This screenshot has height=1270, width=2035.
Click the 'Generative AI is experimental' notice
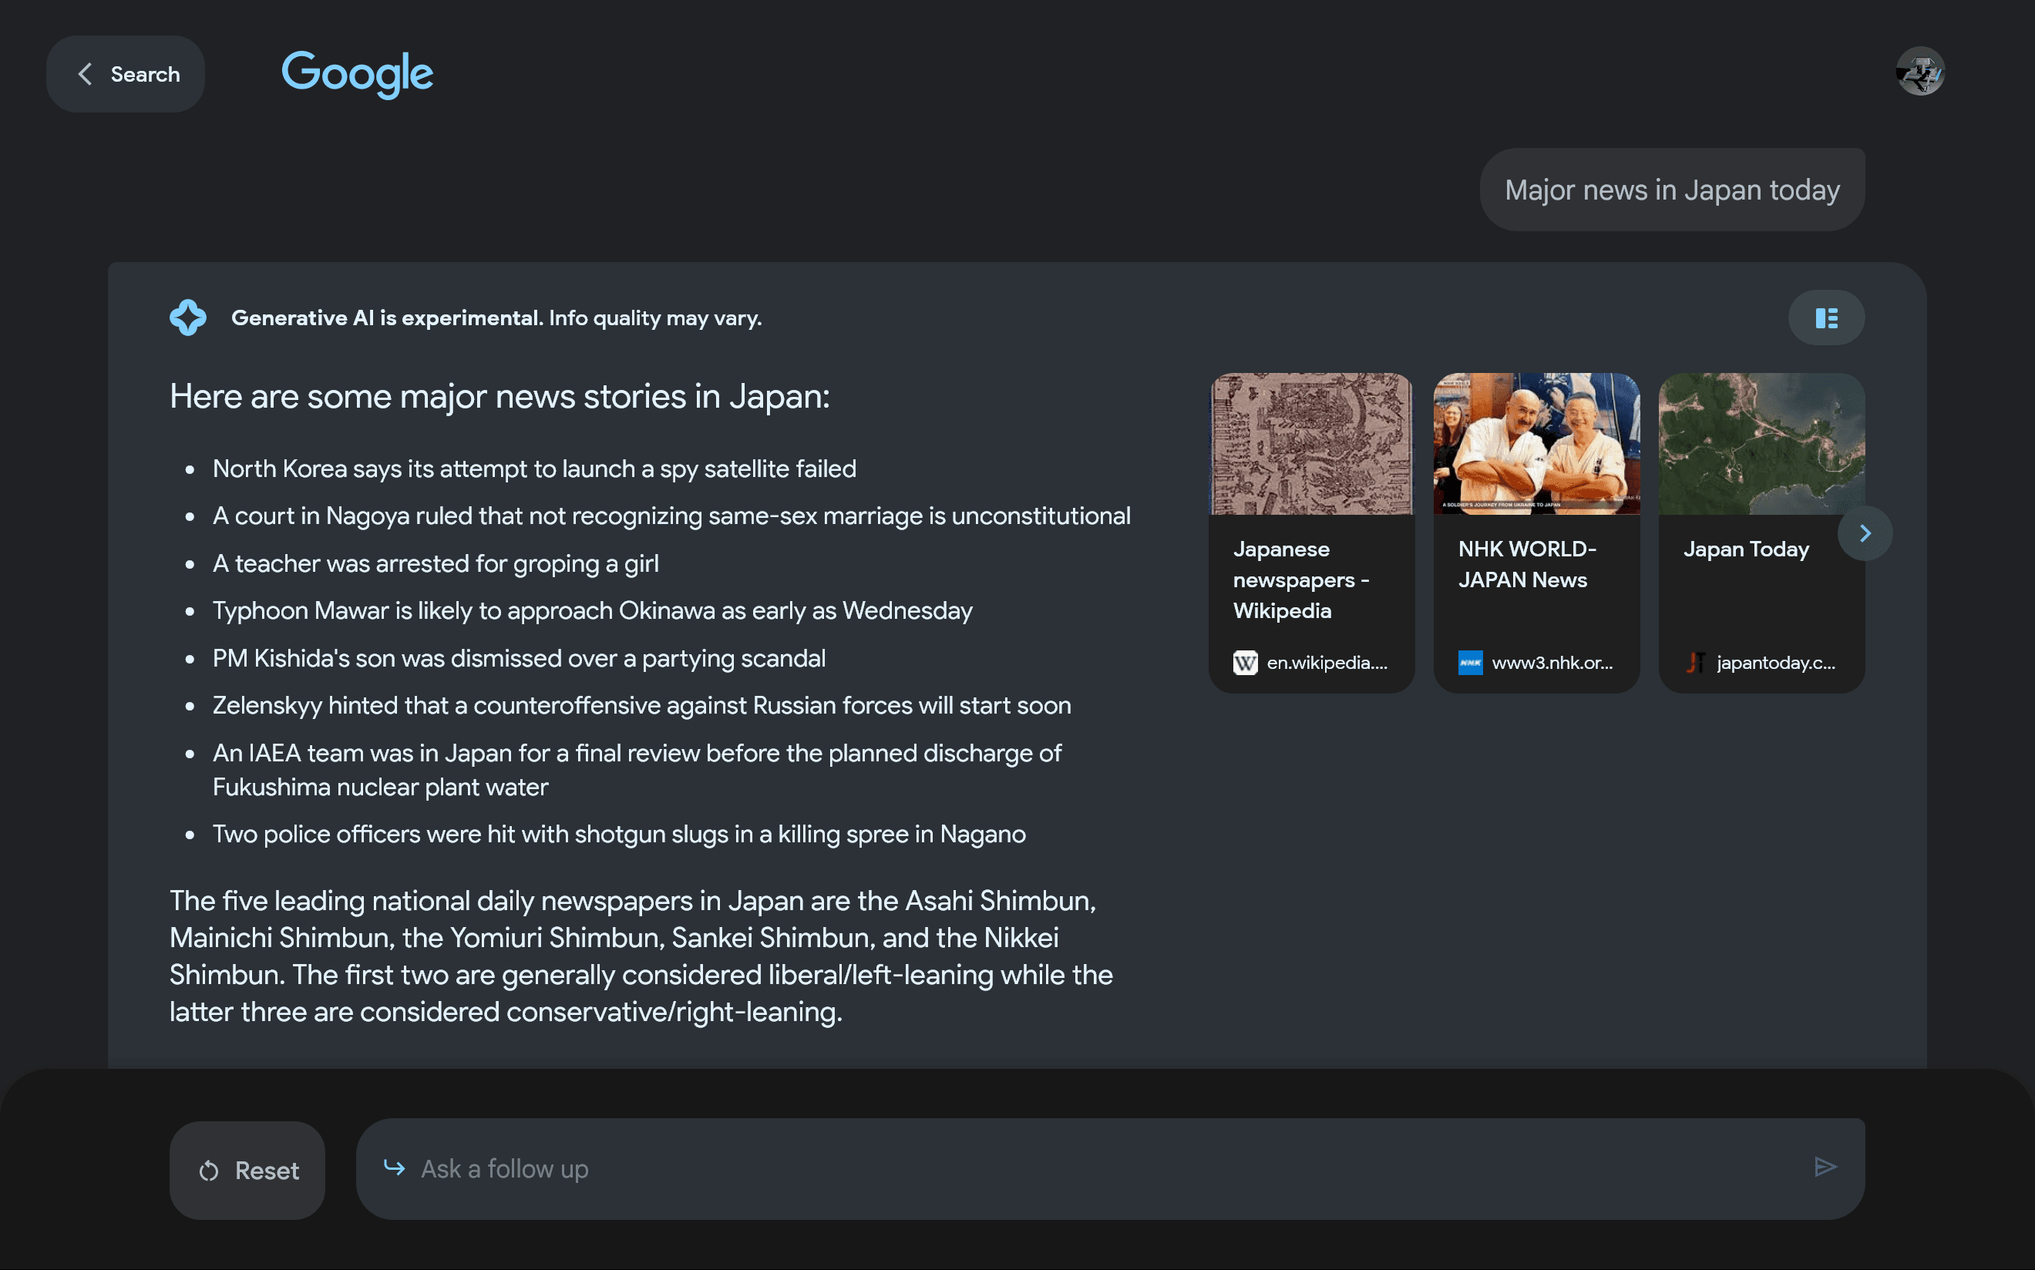point(496,317)
